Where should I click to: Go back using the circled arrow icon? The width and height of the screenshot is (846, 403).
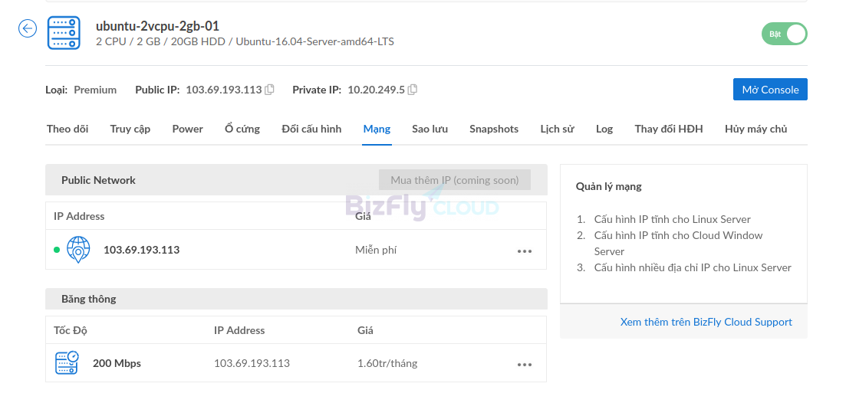[x=28, y=28]
